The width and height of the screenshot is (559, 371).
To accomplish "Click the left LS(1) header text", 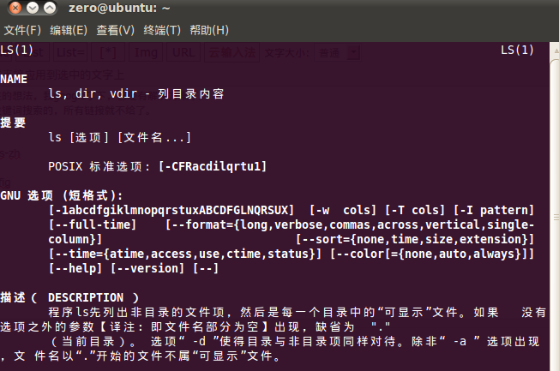I will tap(16, 50).
